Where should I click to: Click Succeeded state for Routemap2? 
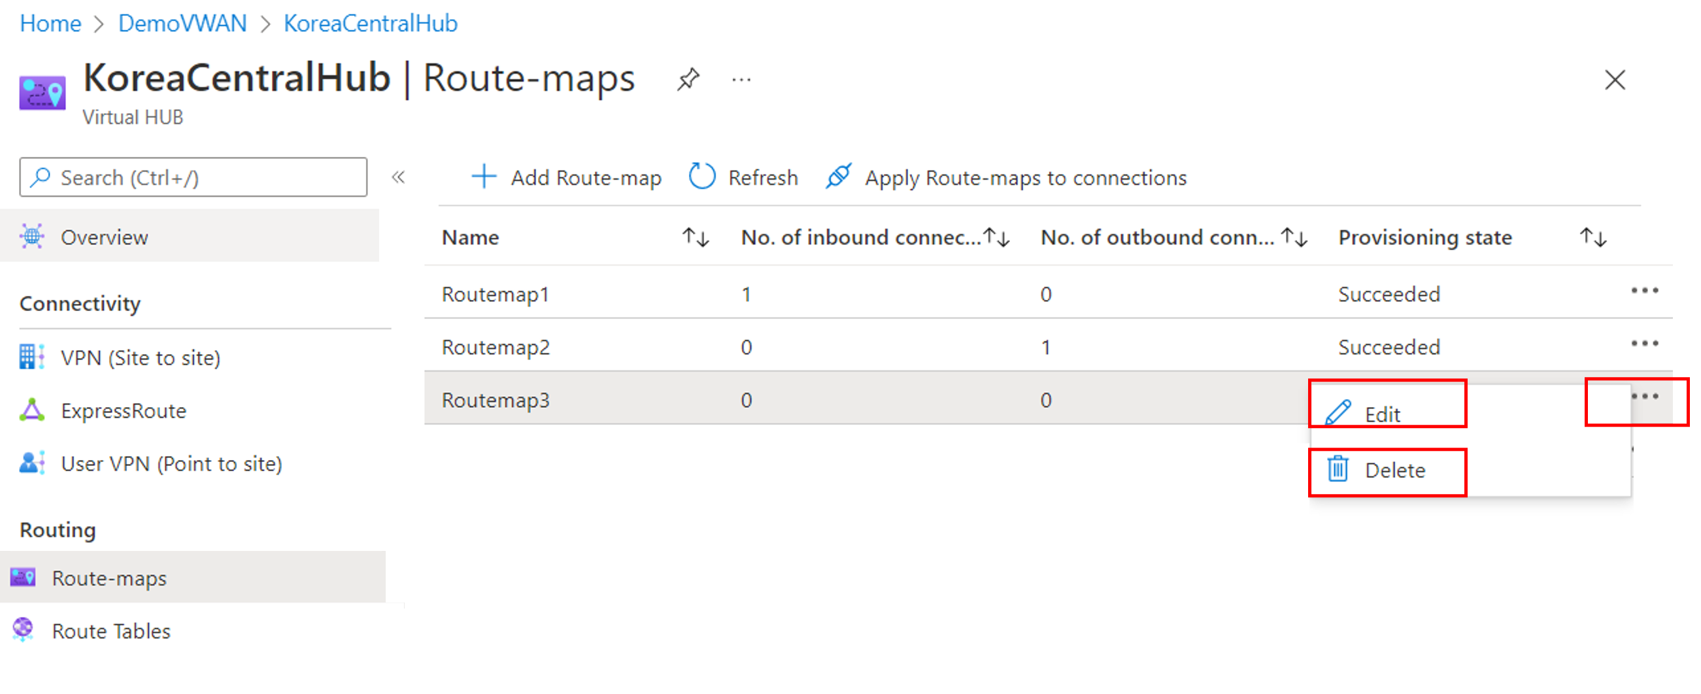pyautogui.click(x=1389, y=348)
